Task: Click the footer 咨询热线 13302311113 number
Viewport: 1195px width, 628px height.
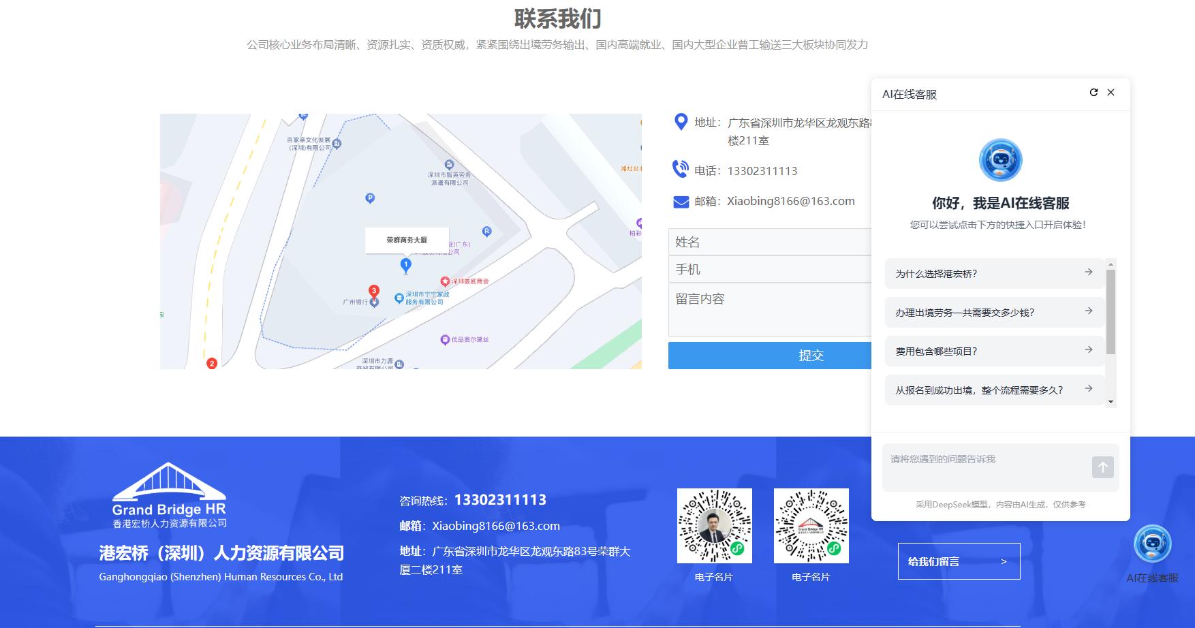Action: click(x=500, y=500)
